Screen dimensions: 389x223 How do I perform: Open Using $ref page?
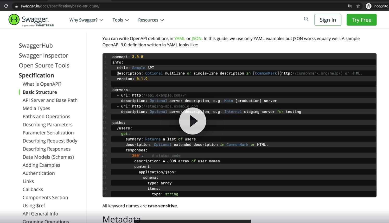(34, 206)
